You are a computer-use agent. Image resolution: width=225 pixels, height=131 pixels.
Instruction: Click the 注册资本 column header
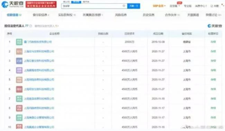(129, 34)
